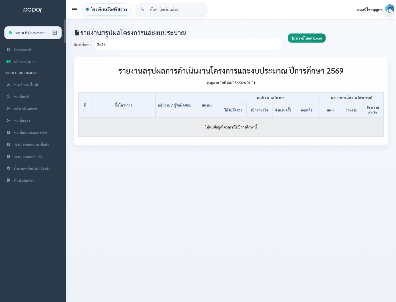
Task: Open สร้าง/ส่งเอกสาร menu item
Action: coord(33,108)
